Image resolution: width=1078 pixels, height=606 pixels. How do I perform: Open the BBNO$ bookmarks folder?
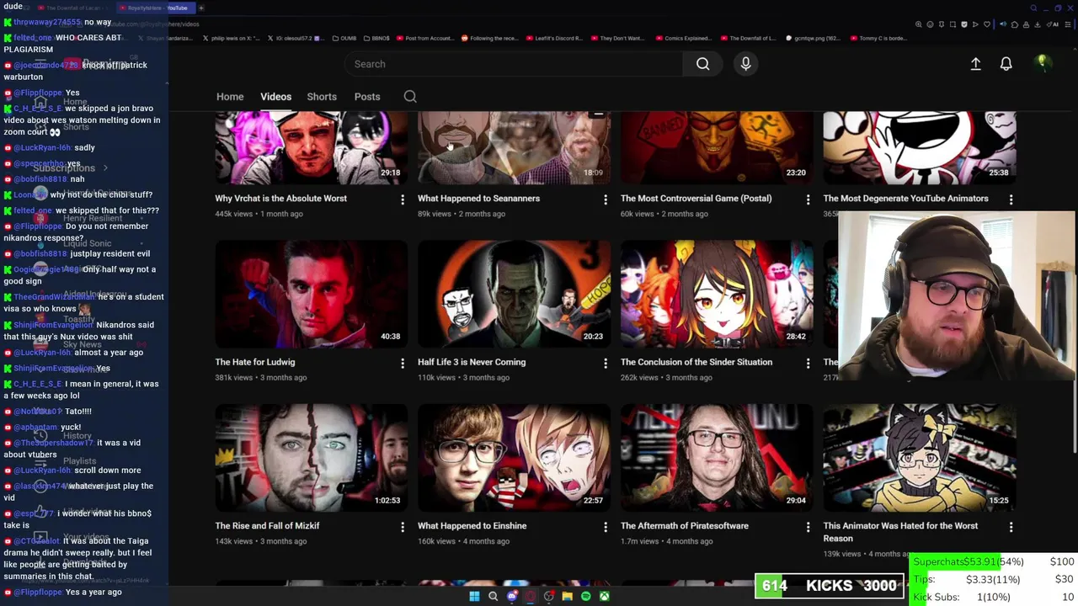click(x=377, y=38)
